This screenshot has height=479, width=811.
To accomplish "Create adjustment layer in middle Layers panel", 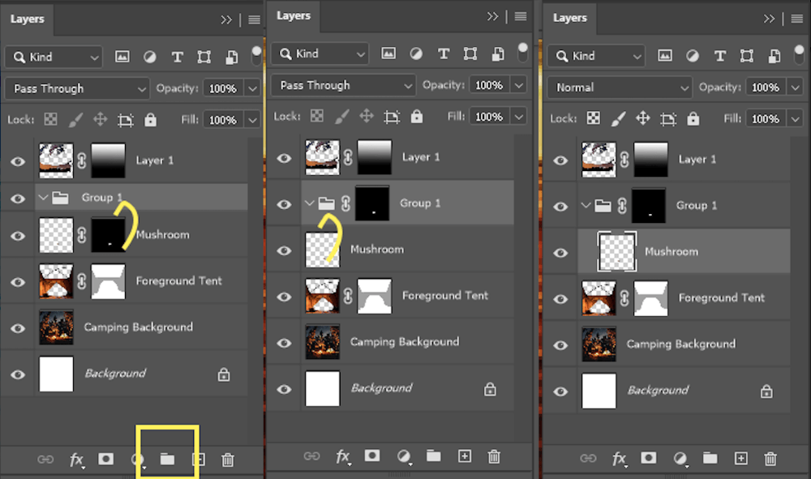I will point(403,456).
